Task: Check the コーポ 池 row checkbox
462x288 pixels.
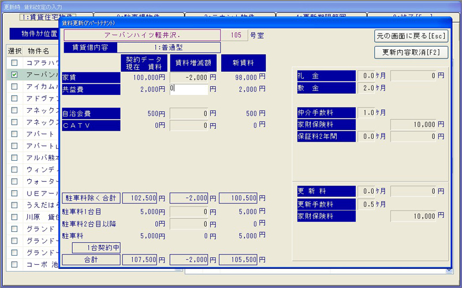Action: (x=14, y=264)
